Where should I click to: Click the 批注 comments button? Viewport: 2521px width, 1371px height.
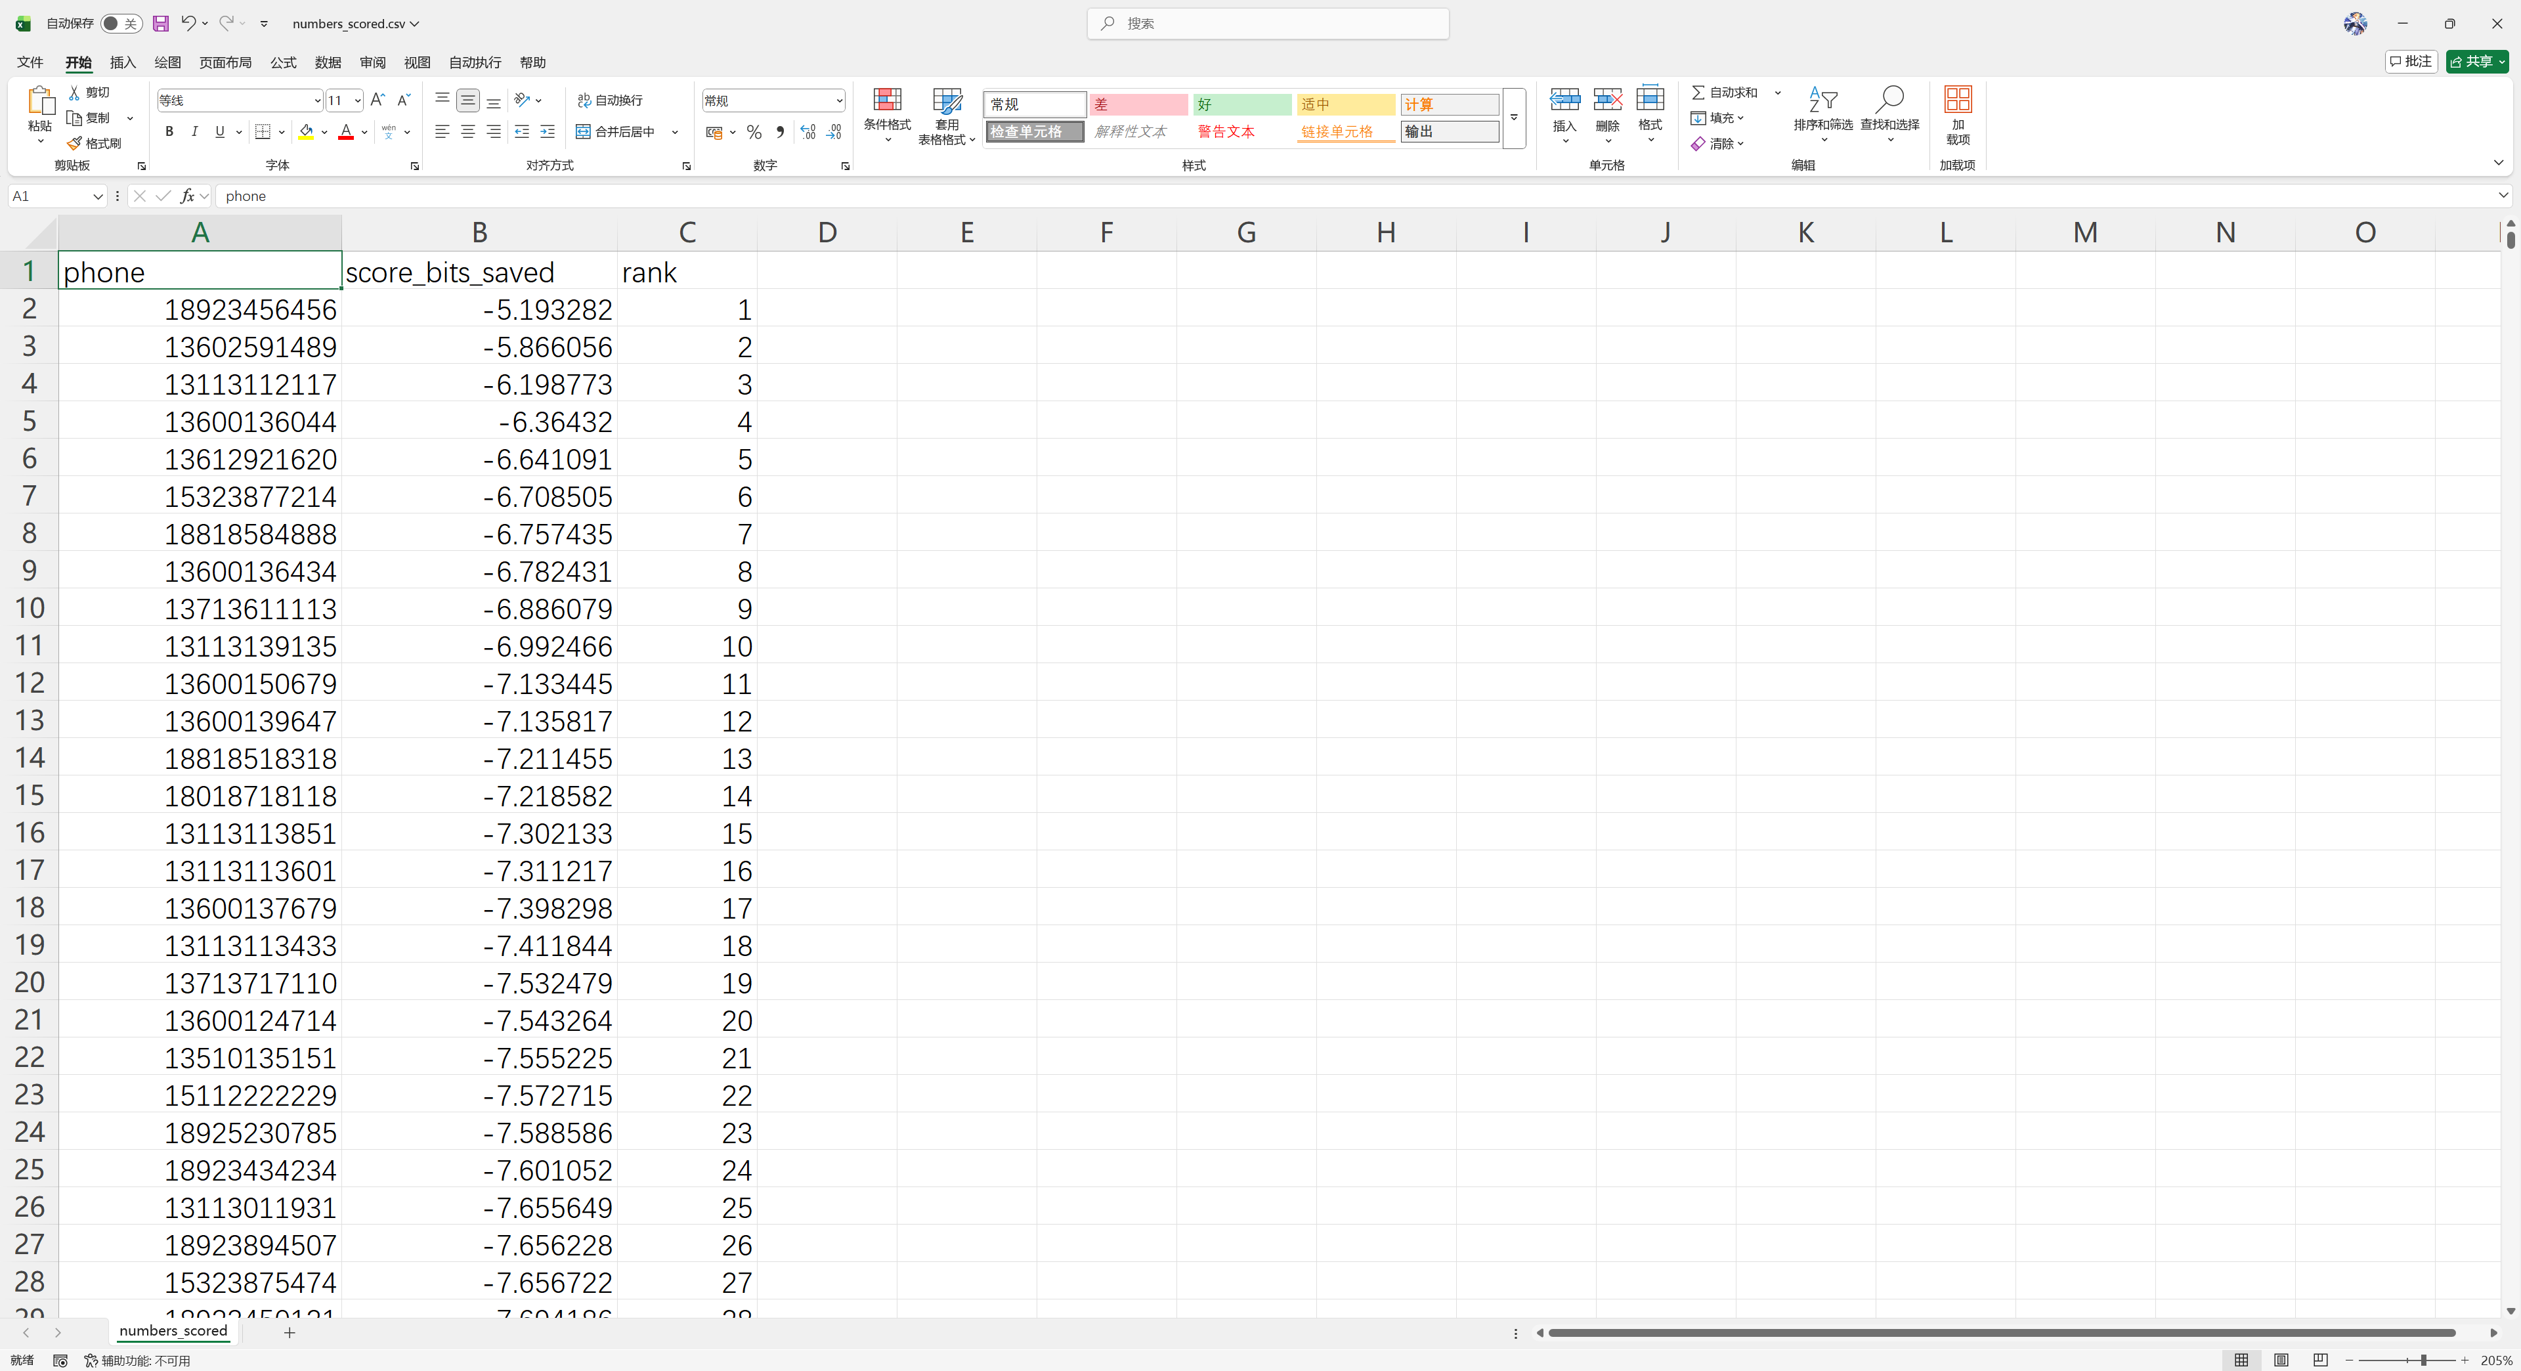2411,62
